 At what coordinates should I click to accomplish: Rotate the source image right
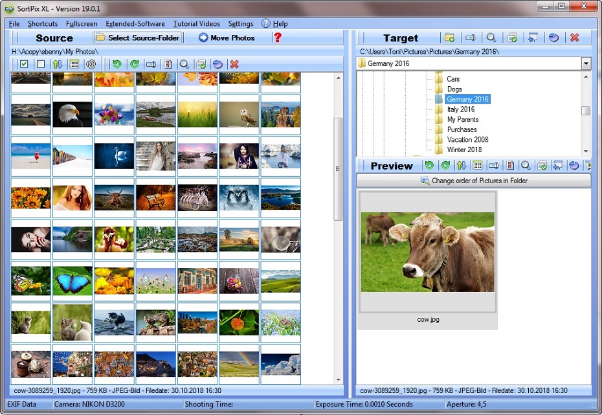point(135,63)
